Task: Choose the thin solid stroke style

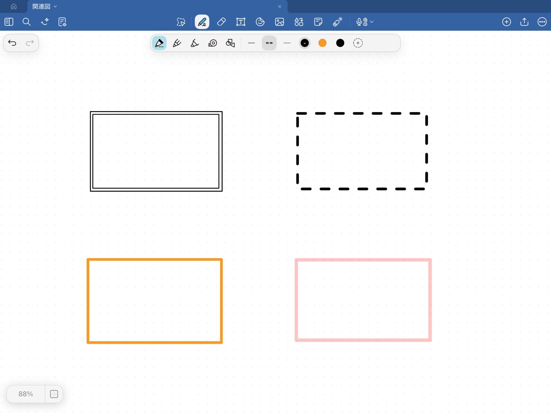Action: coord(251,43)
